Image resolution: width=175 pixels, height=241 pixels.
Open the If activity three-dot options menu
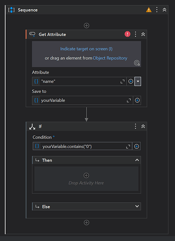click(x=135, y=127)
